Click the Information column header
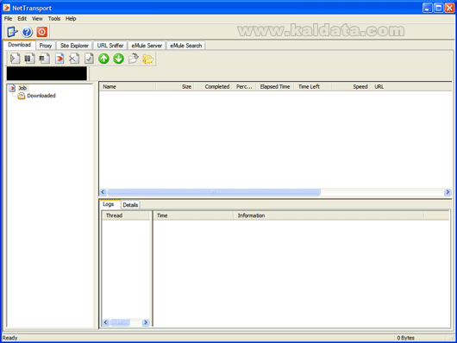 tap(329, 215)
